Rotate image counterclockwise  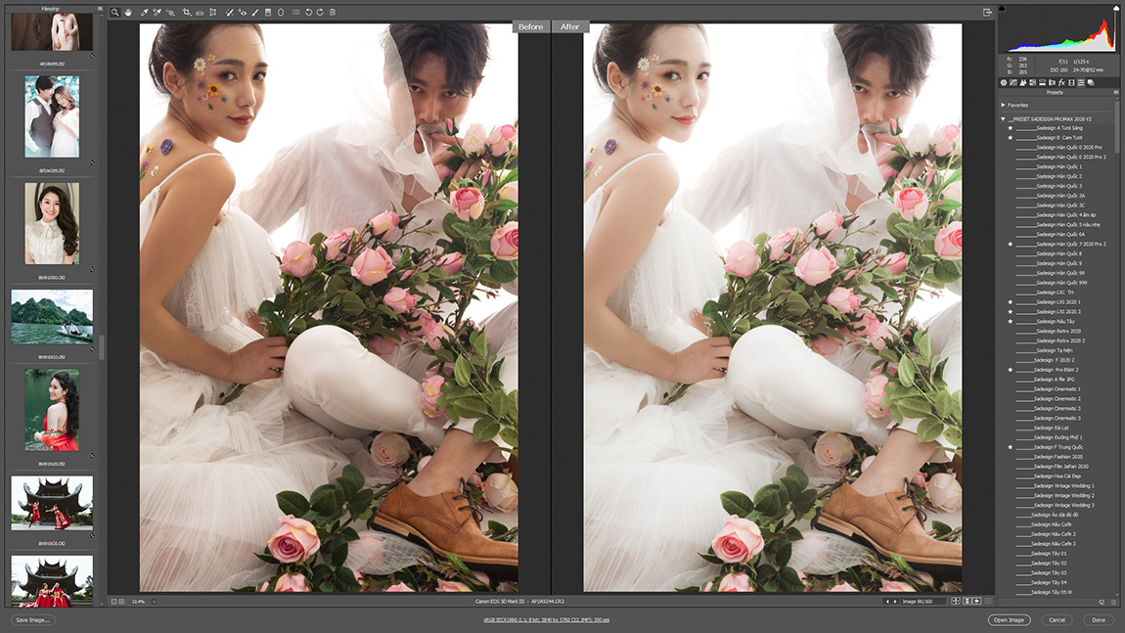pos(308,13)
